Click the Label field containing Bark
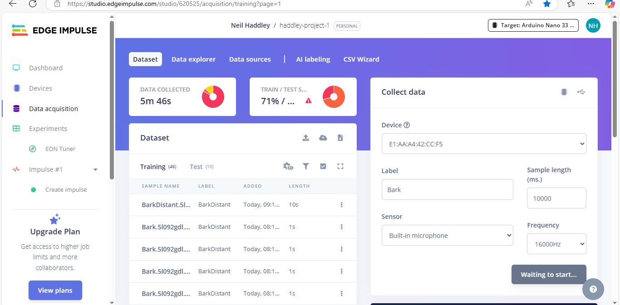 pos(448,189)
